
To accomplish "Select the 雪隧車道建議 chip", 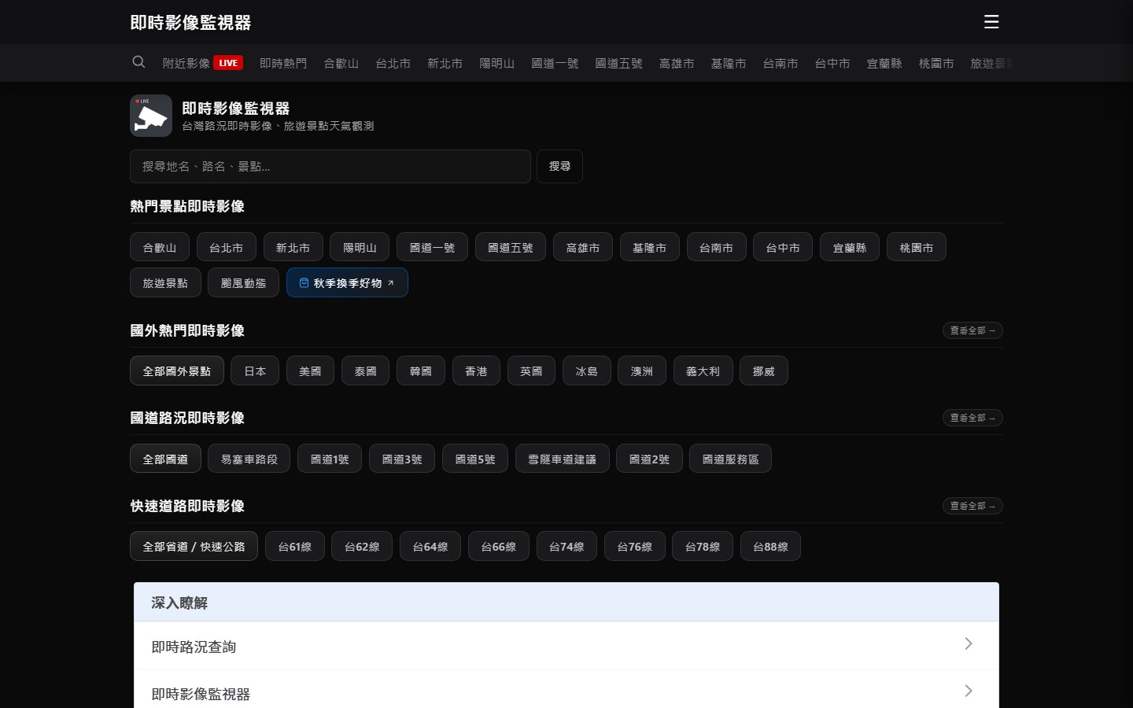I will [x=562, y=459].
